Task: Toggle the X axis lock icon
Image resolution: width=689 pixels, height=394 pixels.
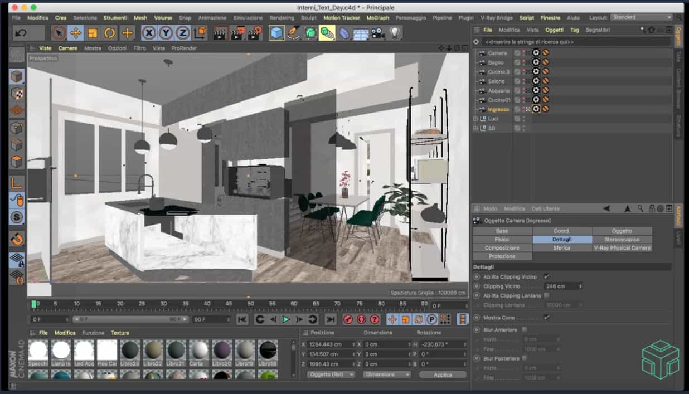Action: click(148, 33)
